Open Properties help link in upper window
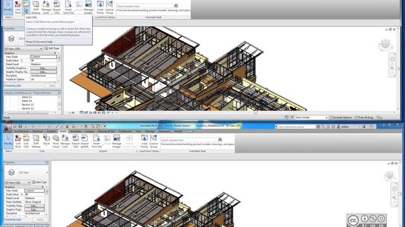Image resolution: width=405 pixels, height=227 pixels. click(x=13, y=86)
